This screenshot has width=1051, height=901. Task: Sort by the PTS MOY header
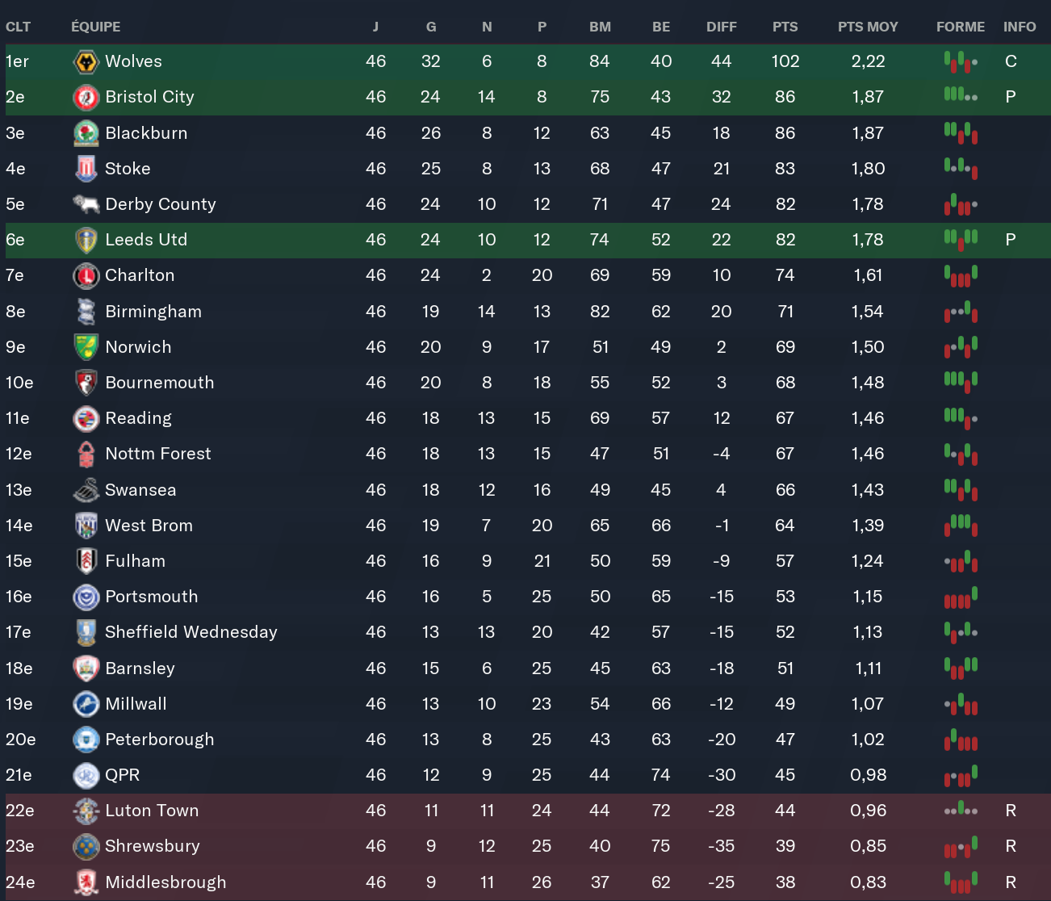867,27
